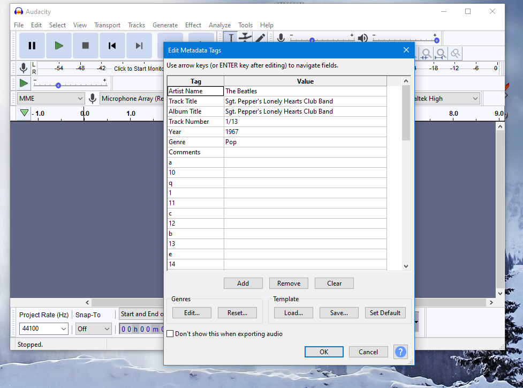Select the Selection tool
523x388 pixels.
pyautogui.click(x=231, y=38)
